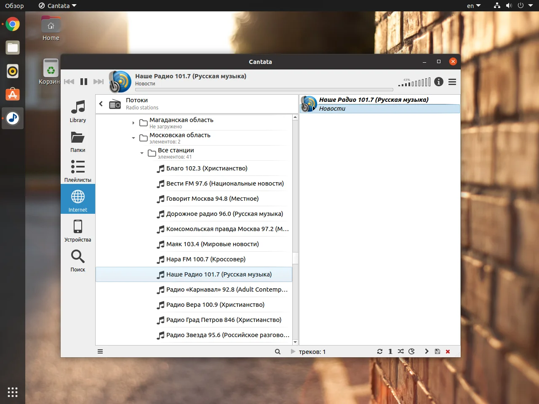Open the Search view in the sidebar
The width and height of the screenshot is (539, 404).
click(78, 260)
